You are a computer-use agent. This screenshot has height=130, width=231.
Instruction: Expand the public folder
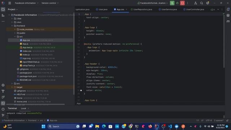(15, 33)
